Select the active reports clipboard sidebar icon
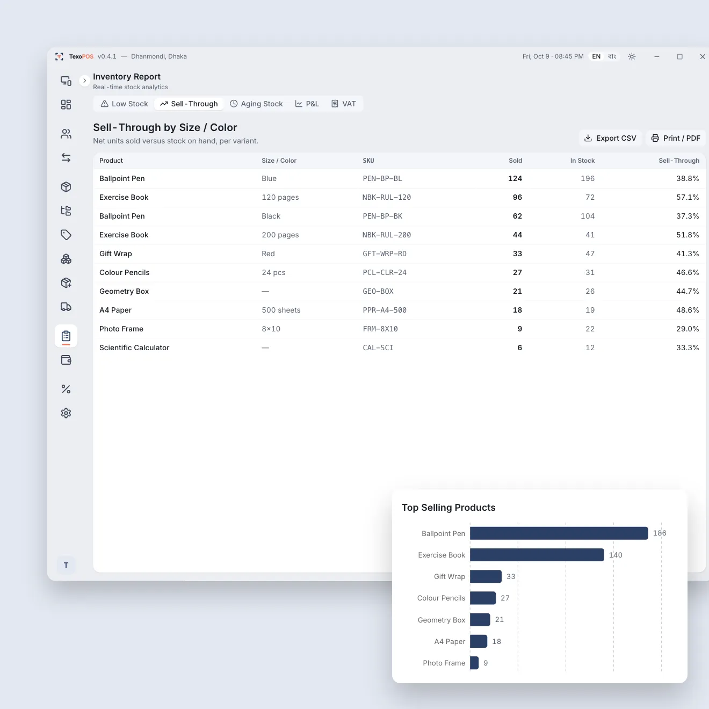The width and height of the screenshot is (709, 709). pos(66,336)
